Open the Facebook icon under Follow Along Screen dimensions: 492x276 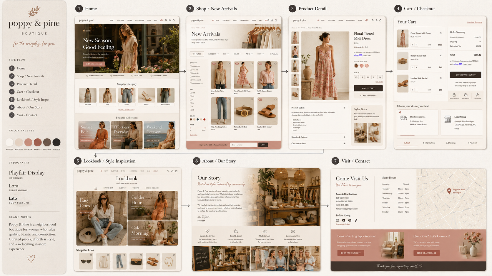point(343,220)
